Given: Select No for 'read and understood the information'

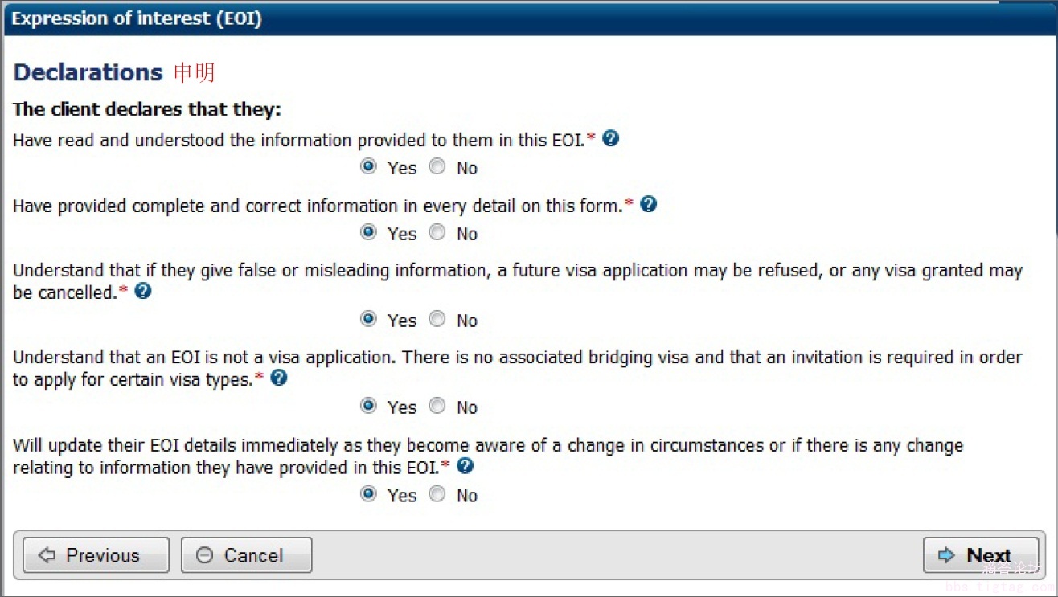Looking at the screenshot, I should click(x=437, y=167).
